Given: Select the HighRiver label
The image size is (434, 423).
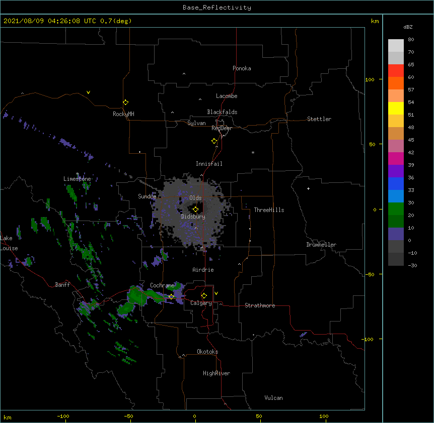Looking at the screenshot, I should 216,373.
